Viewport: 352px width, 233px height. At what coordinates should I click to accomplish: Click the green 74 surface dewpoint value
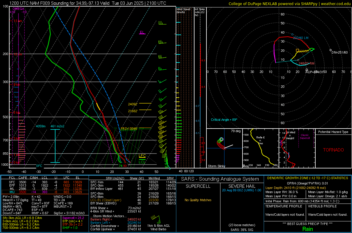tap(121, 166)
